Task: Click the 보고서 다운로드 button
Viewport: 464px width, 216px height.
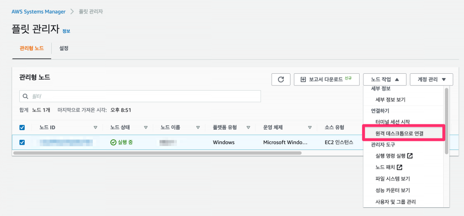Action: [326, 80]
